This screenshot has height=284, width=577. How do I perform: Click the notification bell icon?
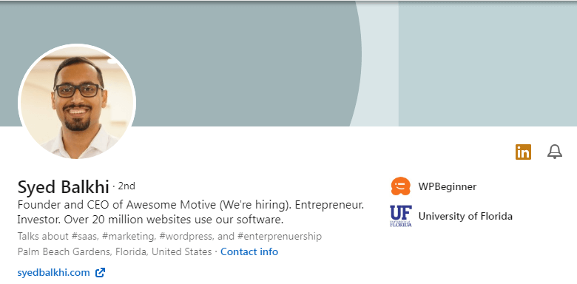pyautogui.click(x=555, y=152)
